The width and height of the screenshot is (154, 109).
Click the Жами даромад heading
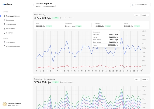(x=40, y=15)
